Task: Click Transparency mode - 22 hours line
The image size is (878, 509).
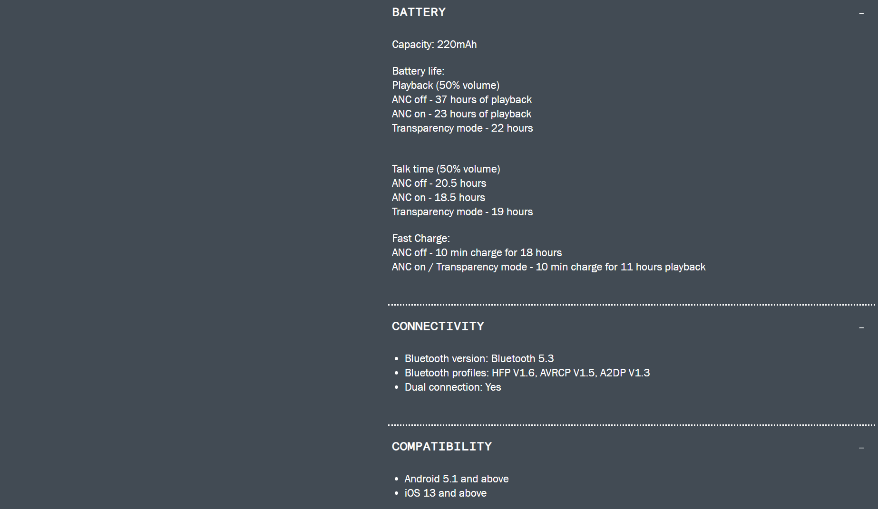Action: [x=462, y=128]
